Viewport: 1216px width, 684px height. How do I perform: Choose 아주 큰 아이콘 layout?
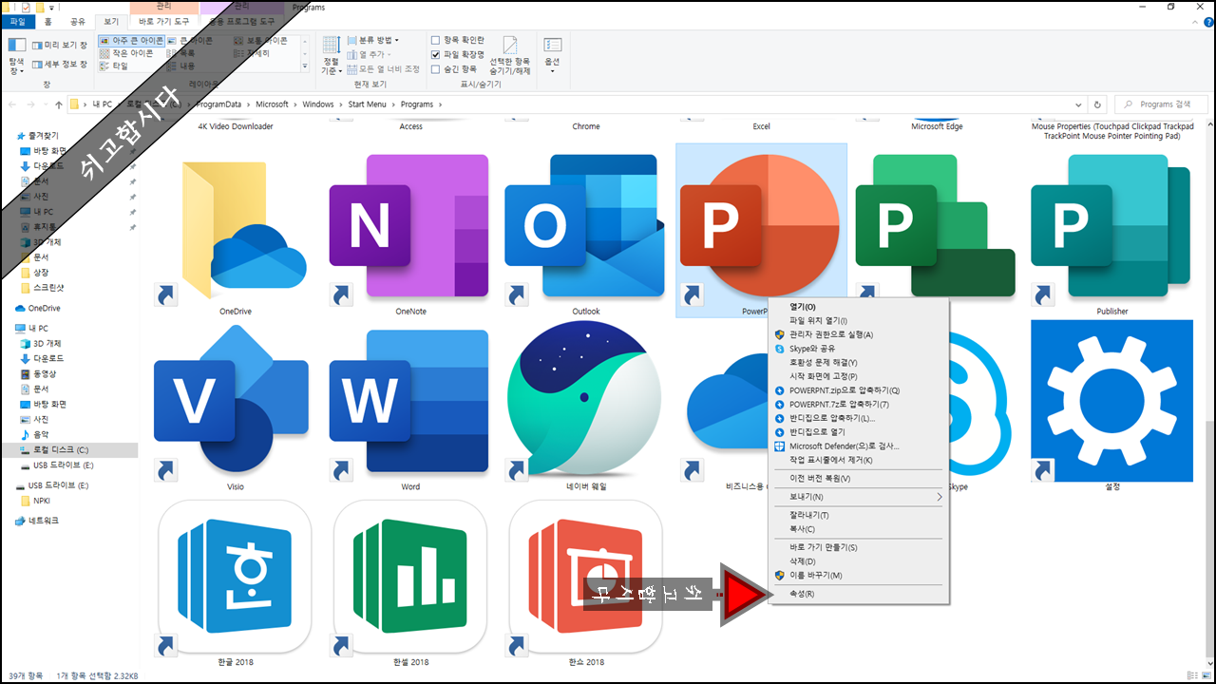point(132,41)
